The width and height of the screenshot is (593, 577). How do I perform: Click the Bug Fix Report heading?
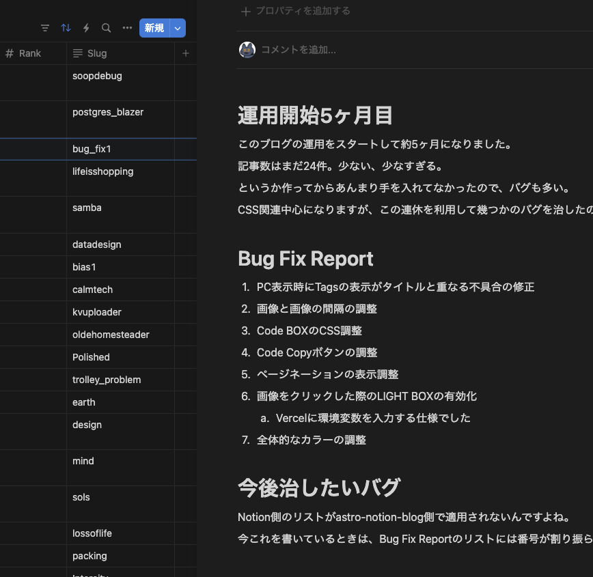click(x=305, y=259)
